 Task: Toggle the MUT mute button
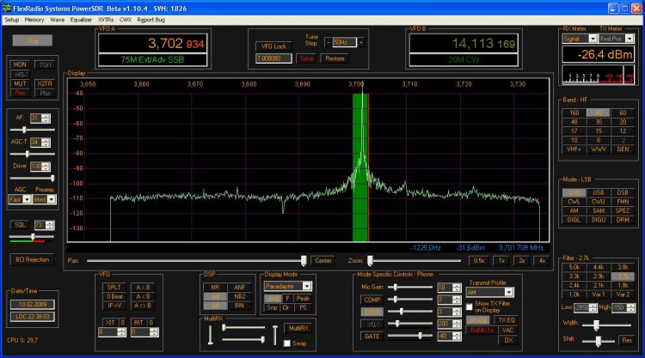pyautogui.click(x=20, y=83)
